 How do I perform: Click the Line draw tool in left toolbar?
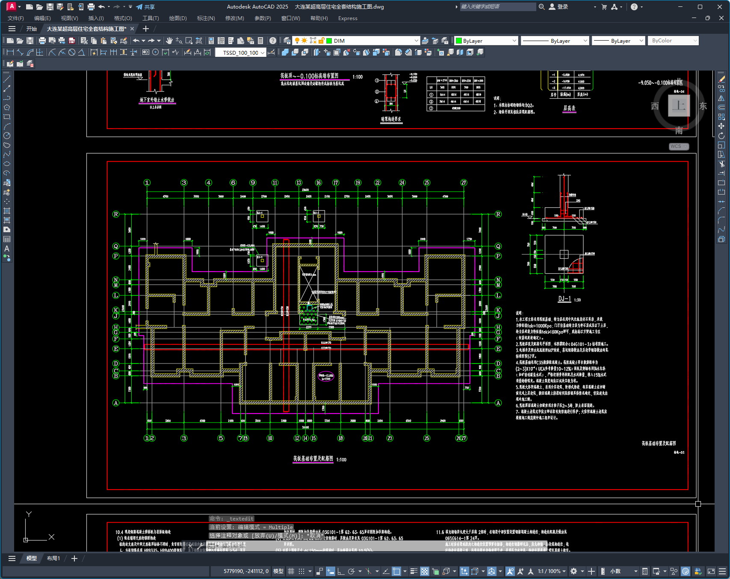click(x=7, y=79)
